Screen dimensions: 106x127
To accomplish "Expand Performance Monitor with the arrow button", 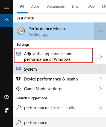I will pyautogui.click(x=100, y=31).
